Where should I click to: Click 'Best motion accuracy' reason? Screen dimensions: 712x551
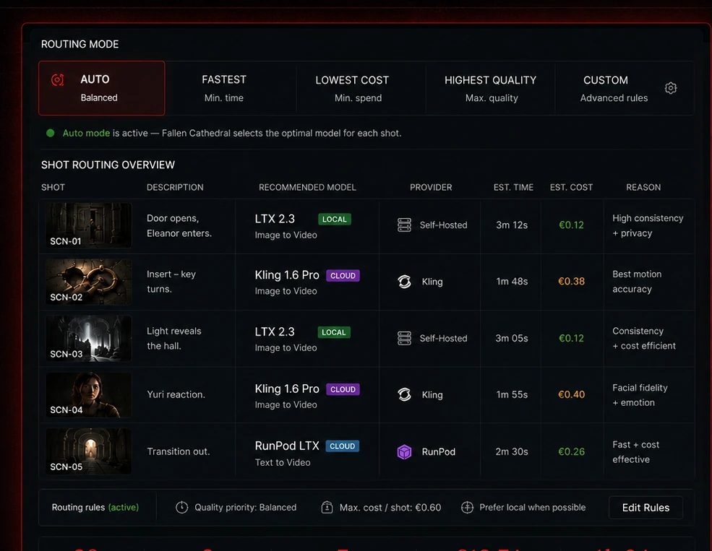coord(637,282)
